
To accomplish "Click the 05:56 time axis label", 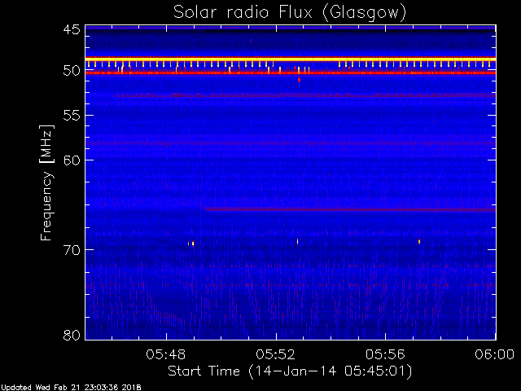I will click(385, 354).
